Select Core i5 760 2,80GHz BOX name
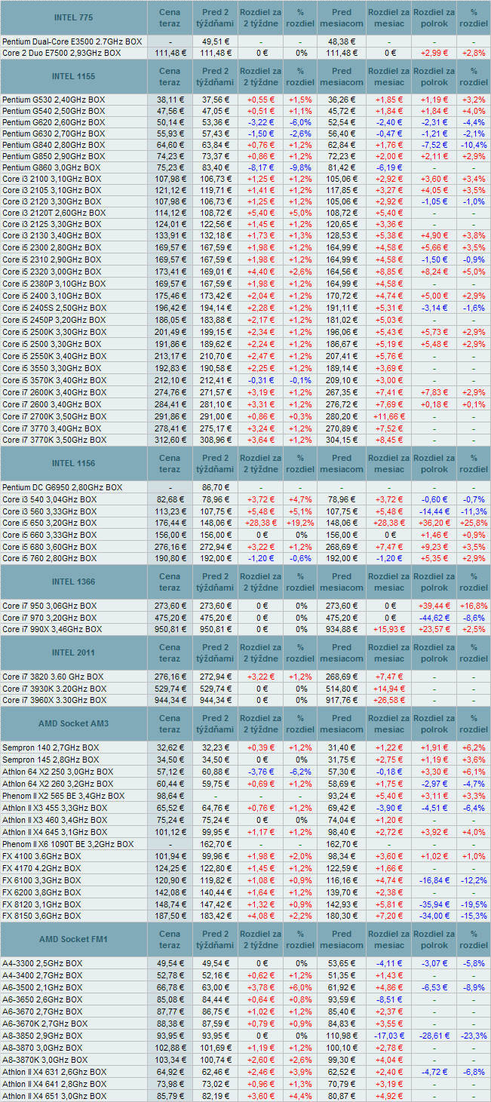This screenshot has width=491, height=1102. point(50,558)
